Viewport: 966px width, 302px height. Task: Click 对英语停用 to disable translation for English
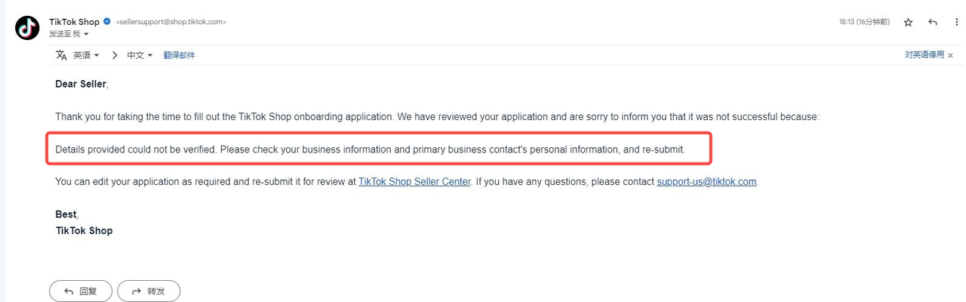[x=924, y=55]
